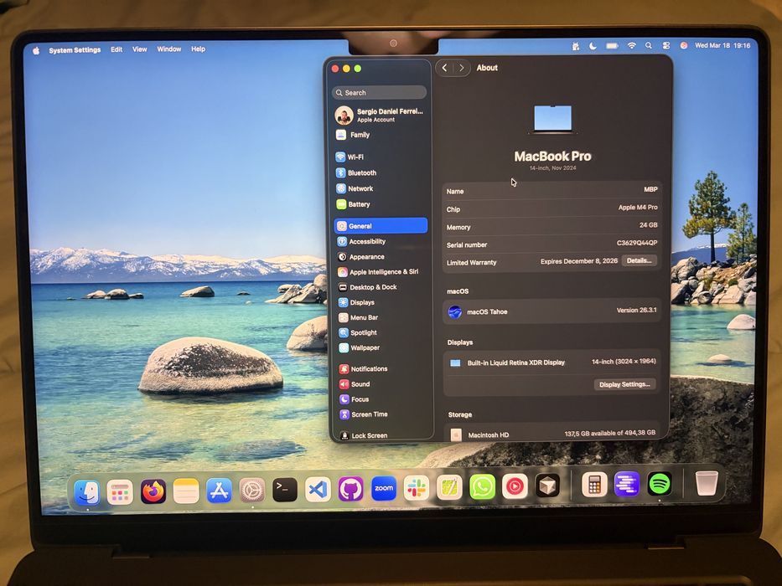The width and height of the screenshot is (782, 586).
Task: Click the battery icon in the menu bar
Action: (612, 46)
